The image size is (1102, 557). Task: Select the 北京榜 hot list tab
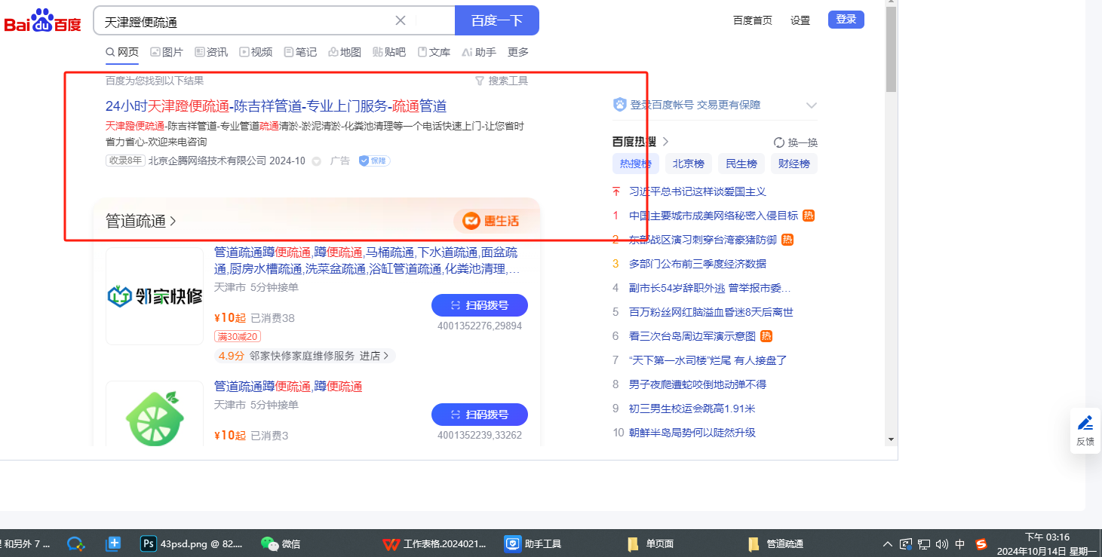pos(688,164)
